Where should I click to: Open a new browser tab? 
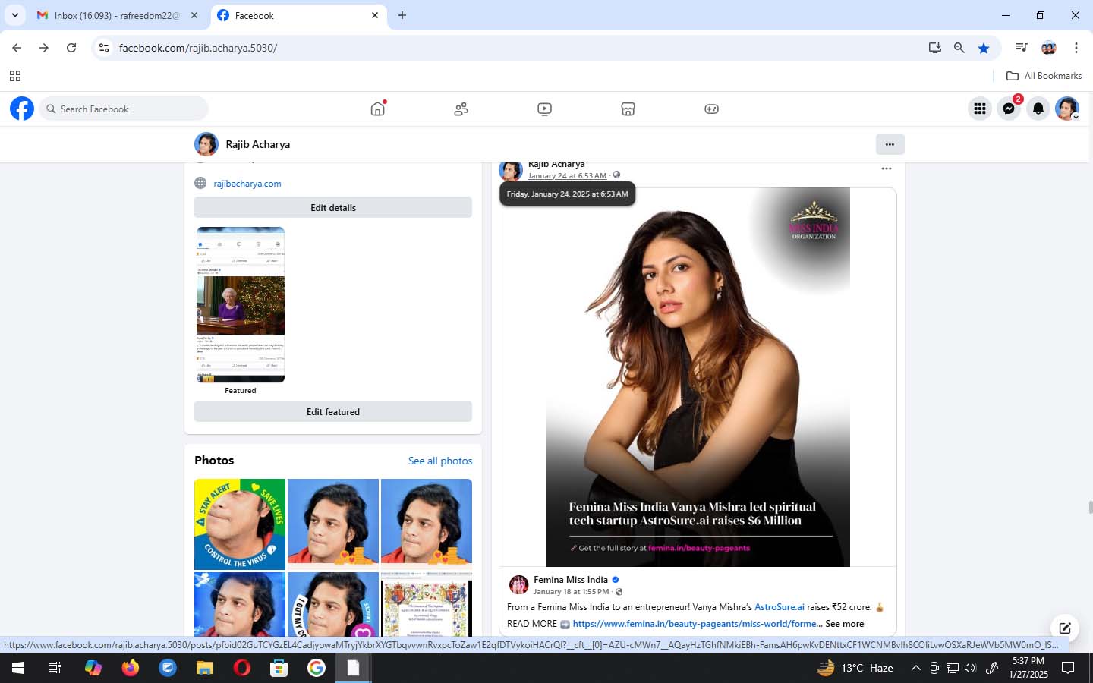click(402, 15)
